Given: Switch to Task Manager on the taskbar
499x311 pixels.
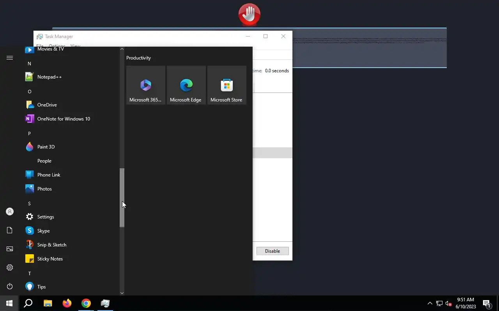Looking at the screenshot, I should coord(105,303).
